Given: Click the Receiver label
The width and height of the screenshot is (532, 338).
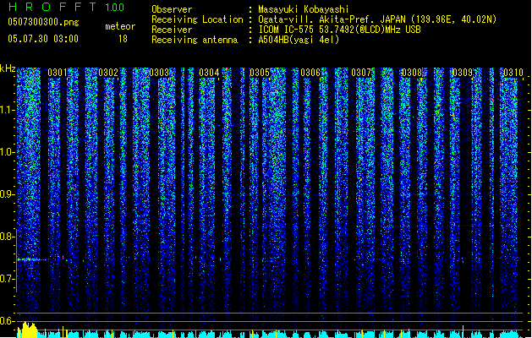Looking at the screenshot, I should (172, 30).
